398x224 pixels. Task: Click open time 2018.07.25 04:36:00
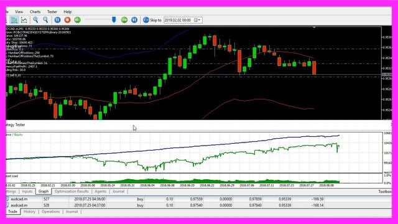coord(90,199)
